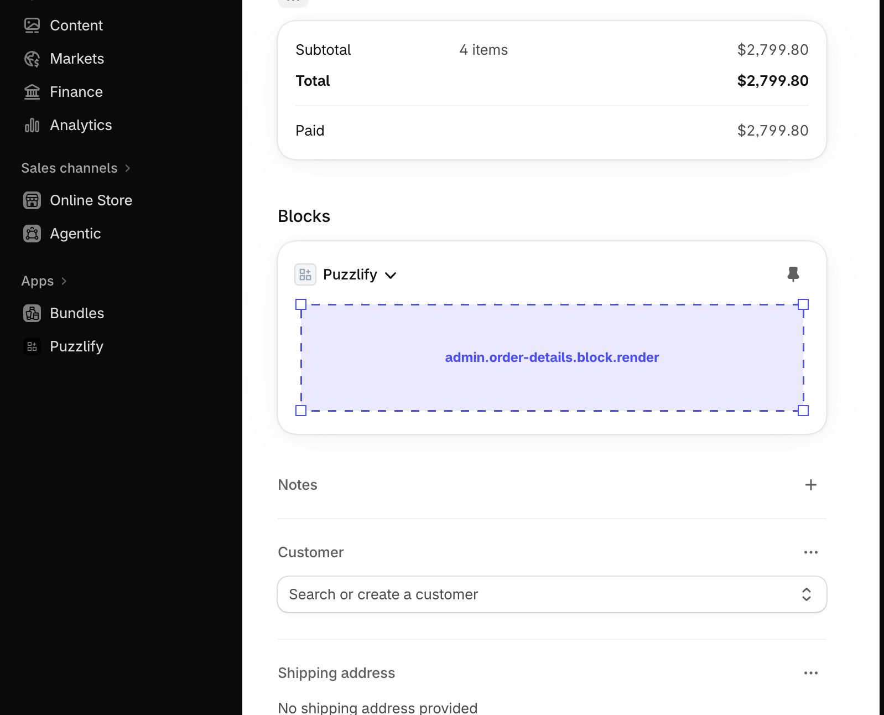
Task: Open the Puzzlify block dropdown chevron
Action: tap(391, 275)
